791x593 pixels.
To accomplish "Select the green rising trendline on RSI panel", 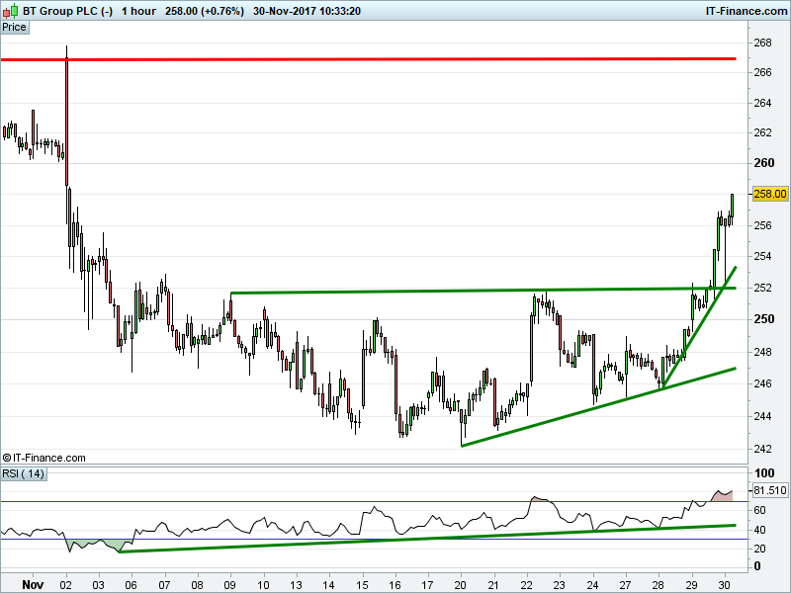I will 427,538.
